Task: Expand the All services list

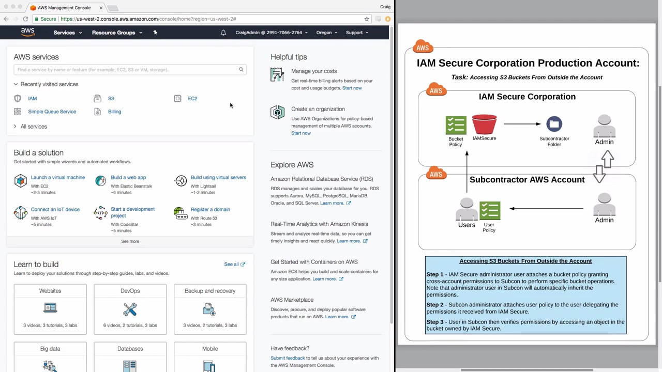Action: (x=30, y=127)
